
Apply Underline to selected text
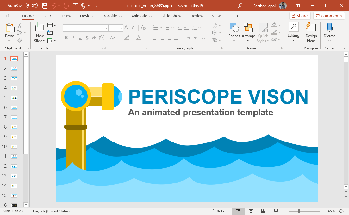coord(80,38)
